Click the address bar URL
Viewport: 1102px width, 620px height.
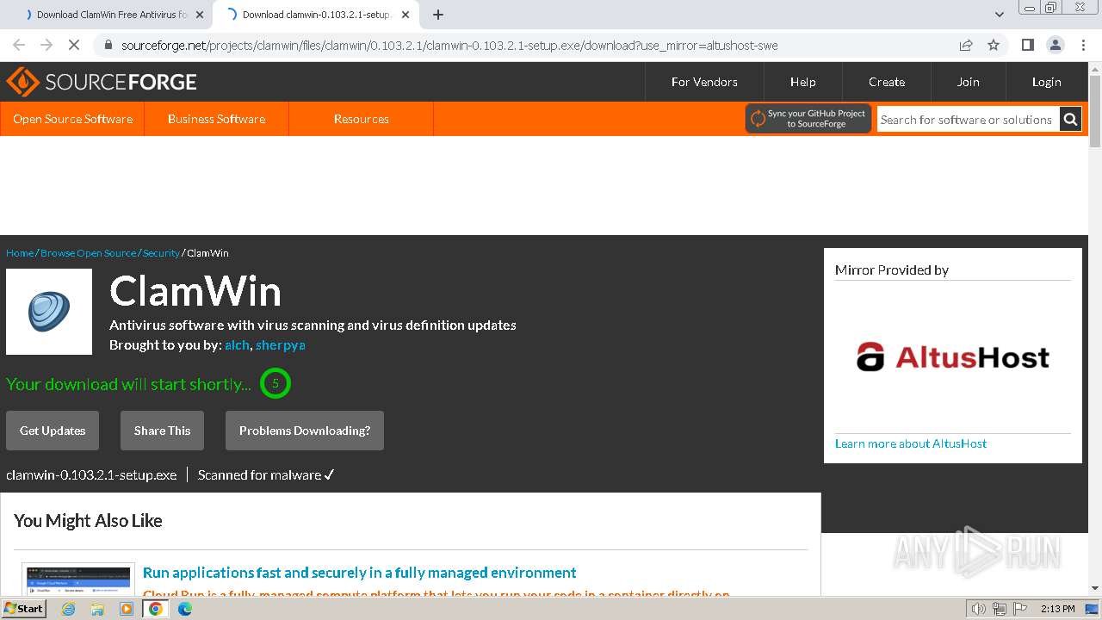(x=449, y=45)
